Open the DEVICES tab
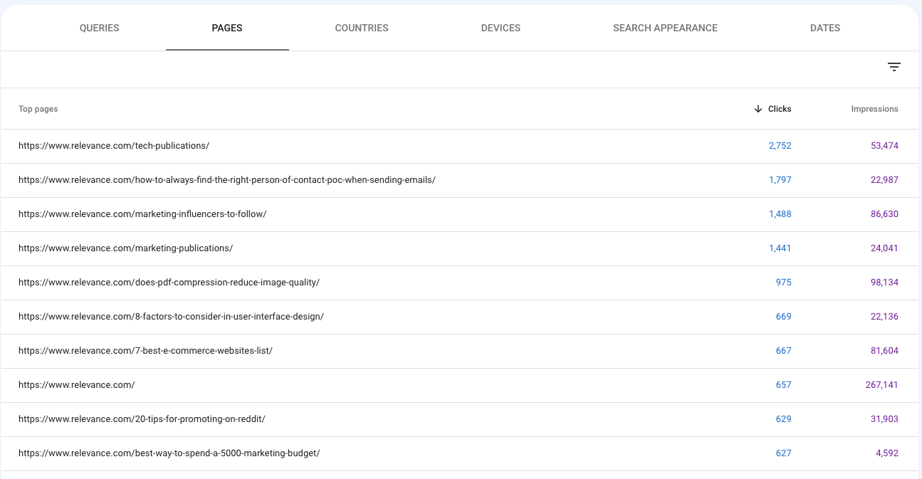This screenshot has width=922, height=479. 501,28
